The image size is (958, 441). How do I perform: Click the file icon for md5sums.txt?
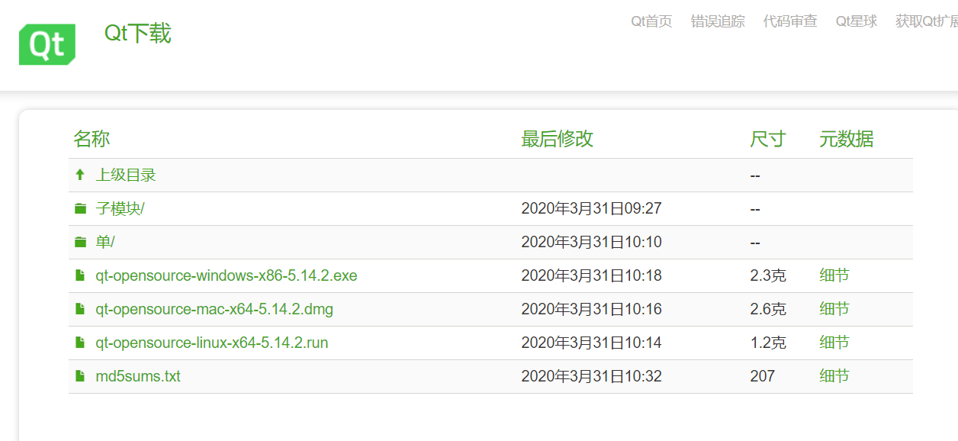tap(80, 376)
